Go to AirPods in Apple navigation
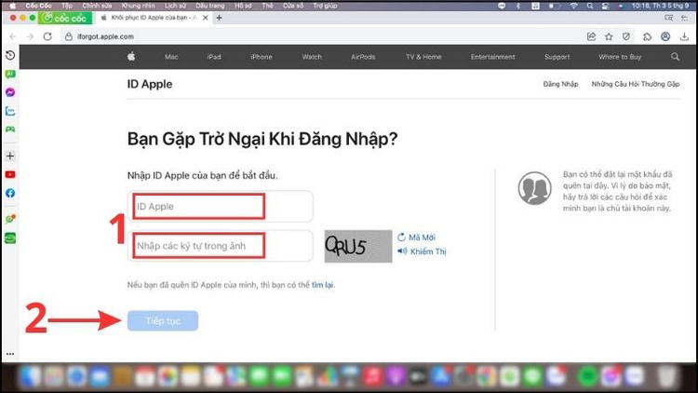This screenshot has width=698, height=393. click(363, 57)
